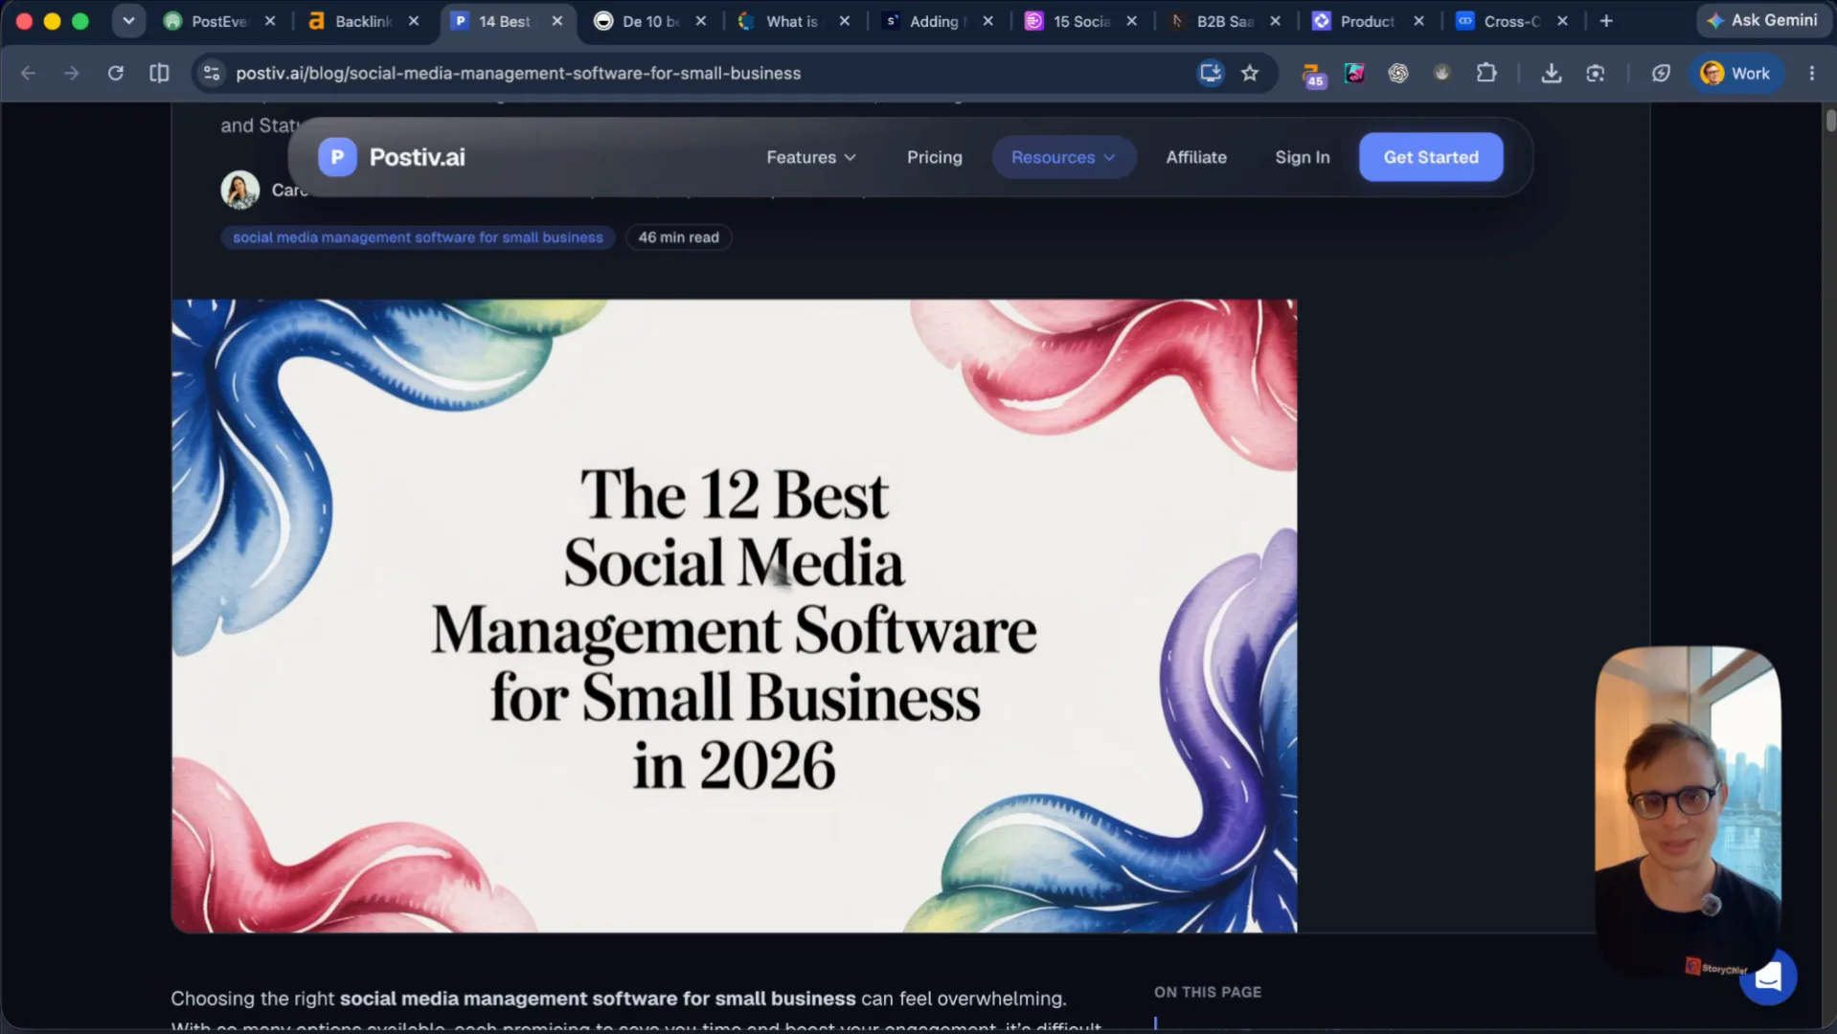Open Chrome three-dot menu
Image resolution: width=1837 pixels, height=1034 pixels.
coord(1811,73)
